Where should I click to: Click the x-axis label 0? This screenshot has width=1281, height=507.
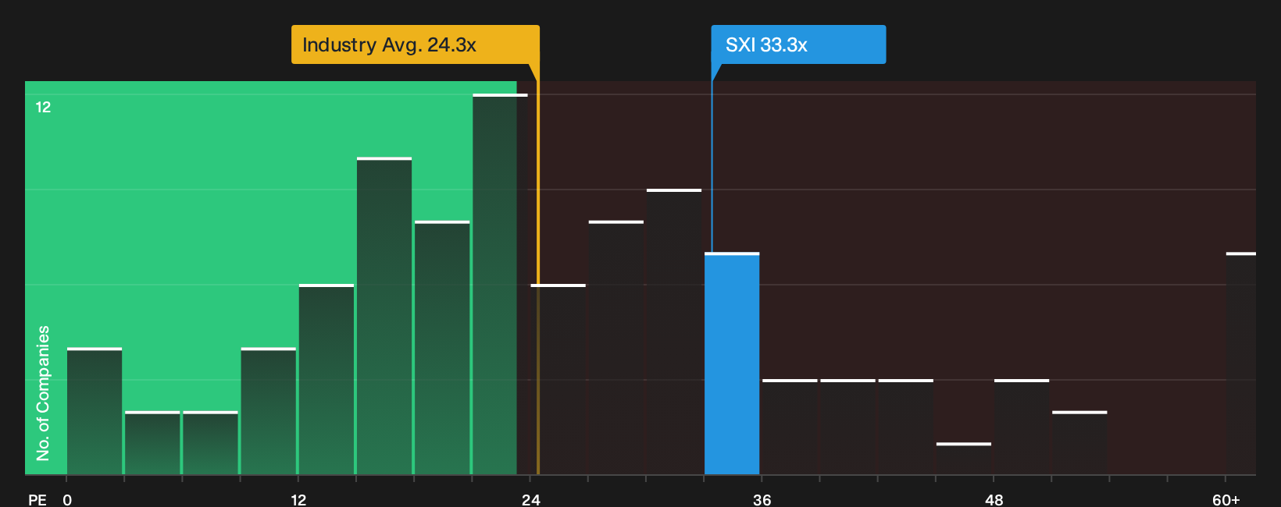(x=67, y=499)
